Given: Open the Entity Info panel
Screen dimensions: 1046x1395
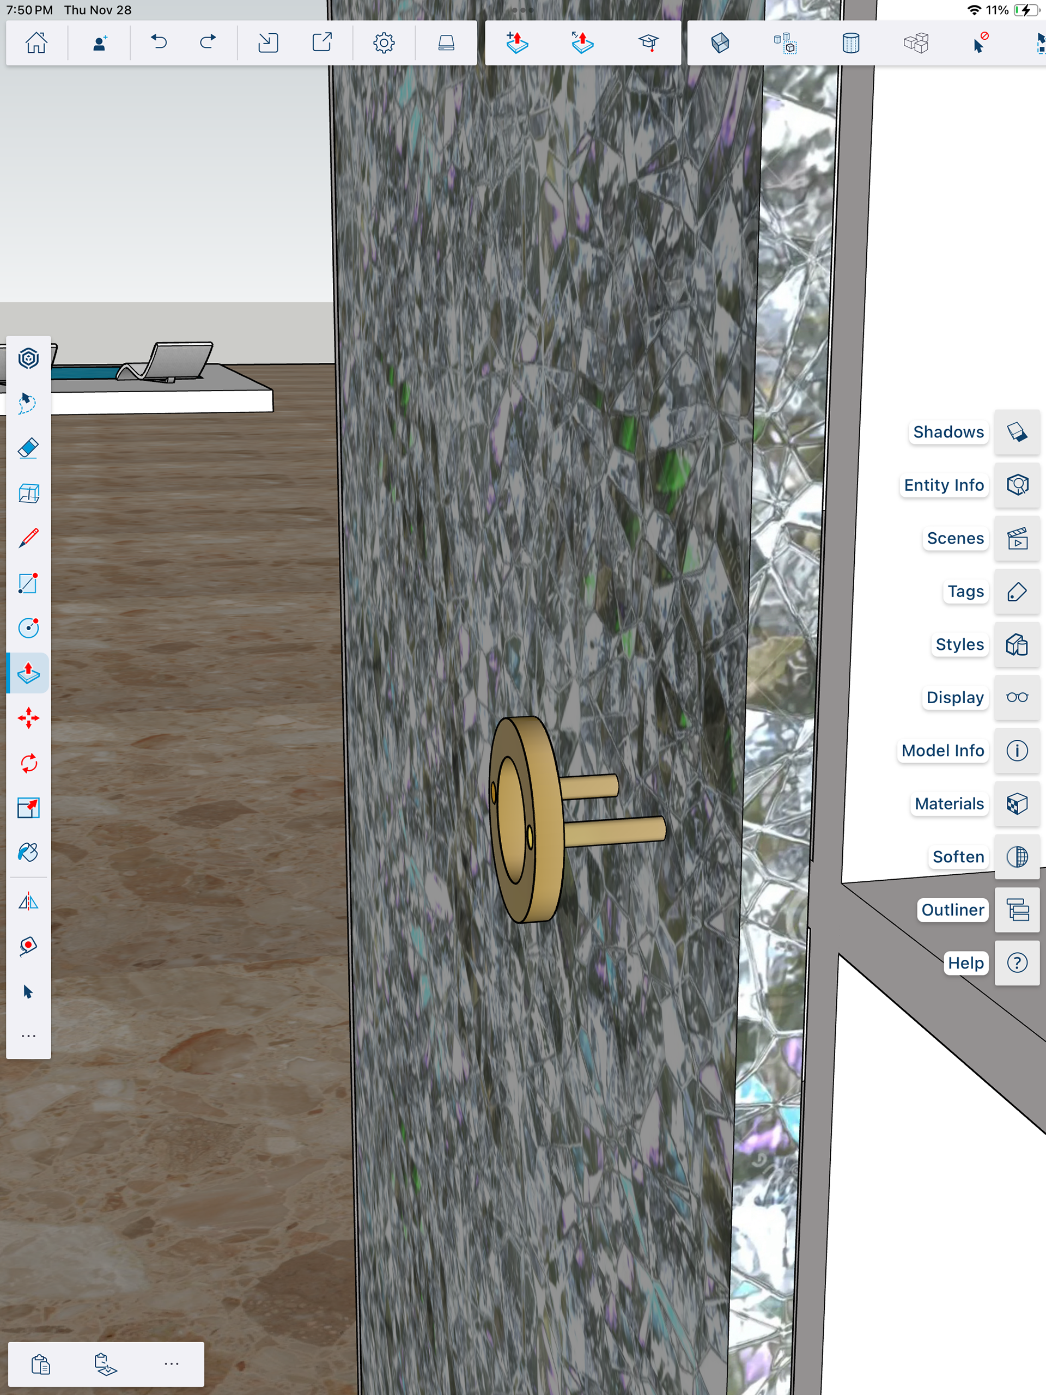Looking at the screenshot, I should tap(1017, 485).
